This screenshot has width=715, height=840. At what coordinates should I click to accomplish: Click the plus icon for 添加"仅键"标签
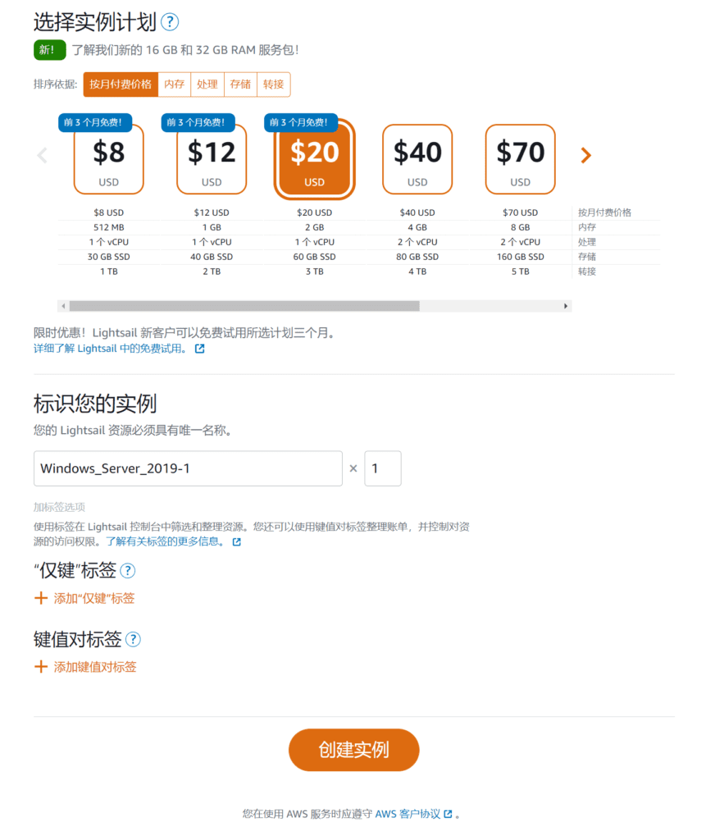pos(40,598)
